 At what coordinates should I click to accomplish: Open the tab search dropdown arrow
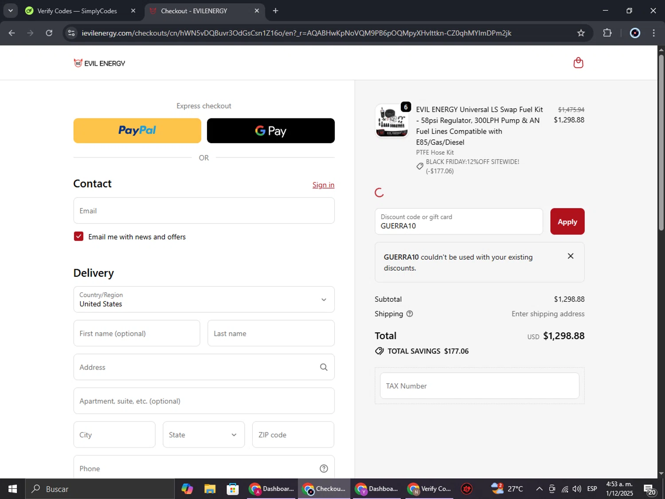[x=10, y=11]
